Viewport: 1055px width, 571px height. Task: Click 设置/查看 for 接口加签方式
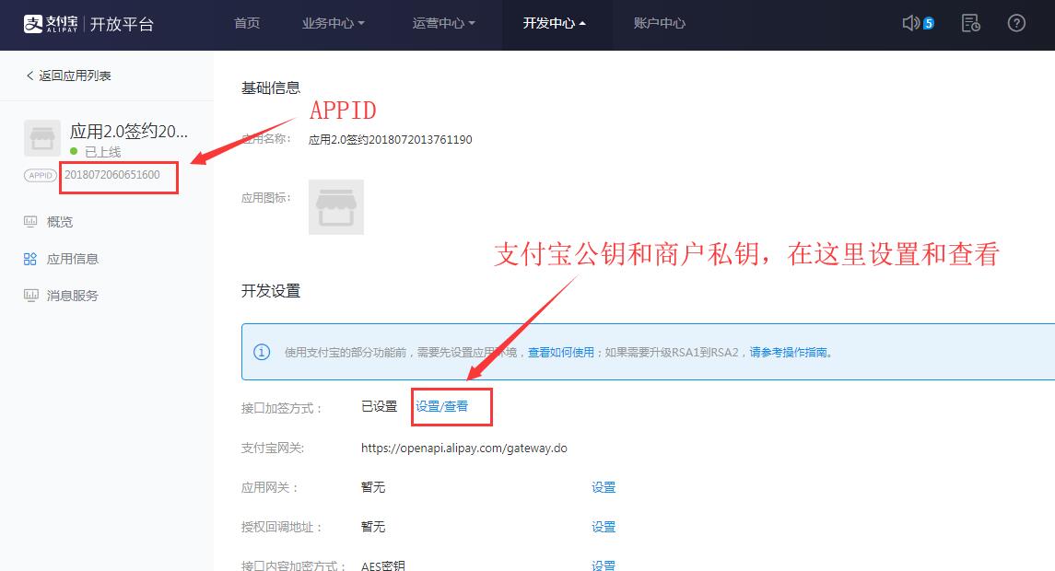pos(441,406)
